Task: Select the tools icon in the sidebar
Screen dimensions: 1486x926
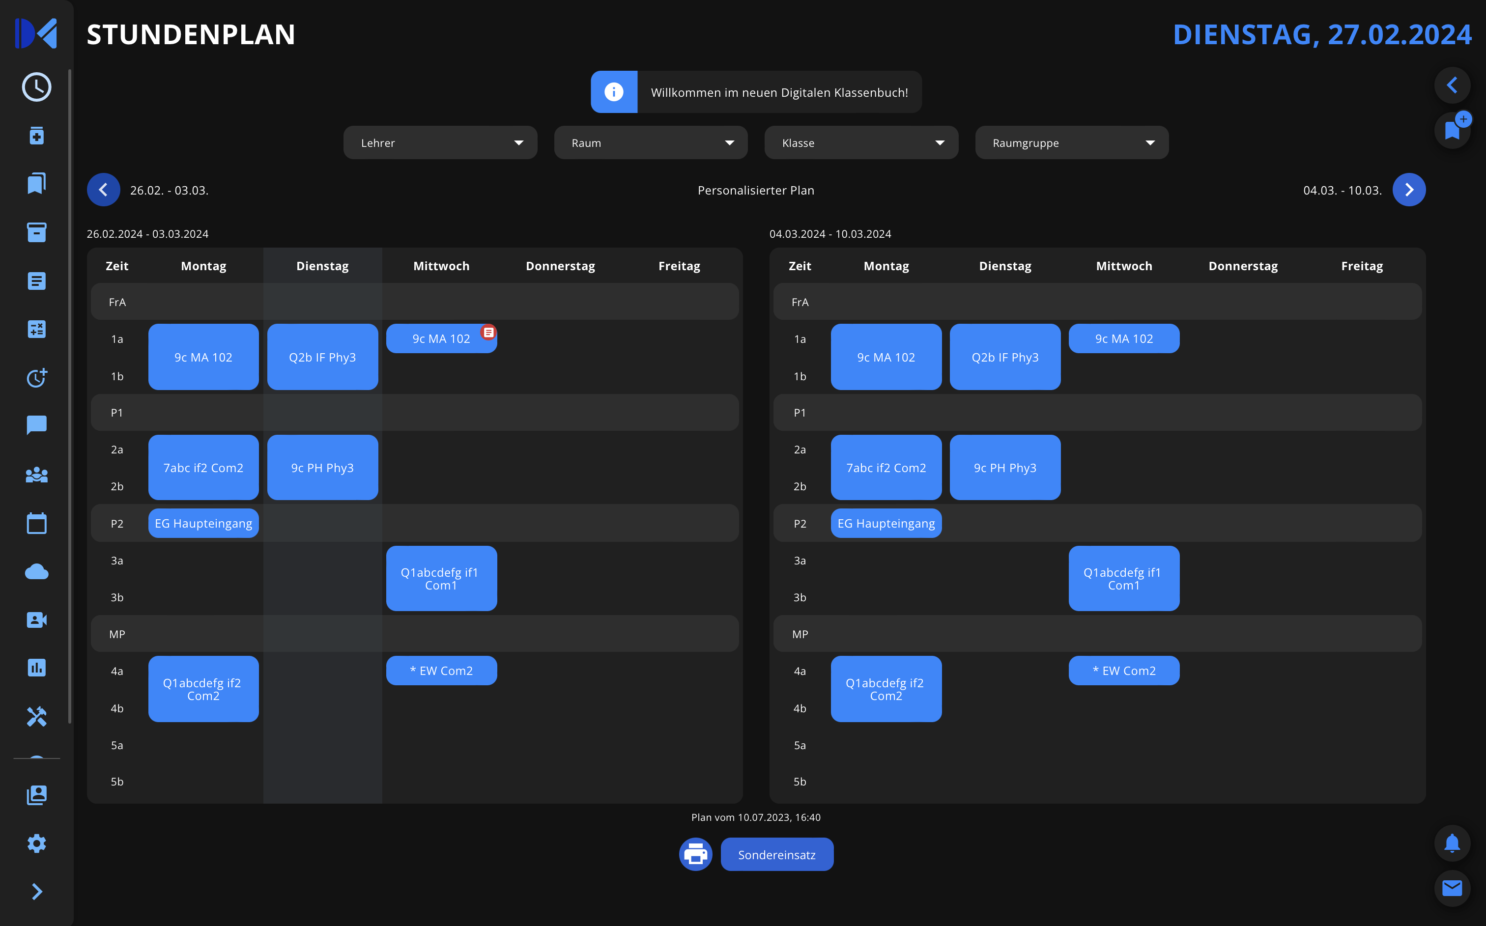Action: coord(36,716)
